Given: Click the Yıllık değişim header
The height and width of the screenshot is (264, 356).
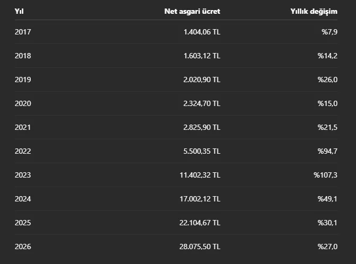Looking at the screenshot, I should tap(314, 12).
